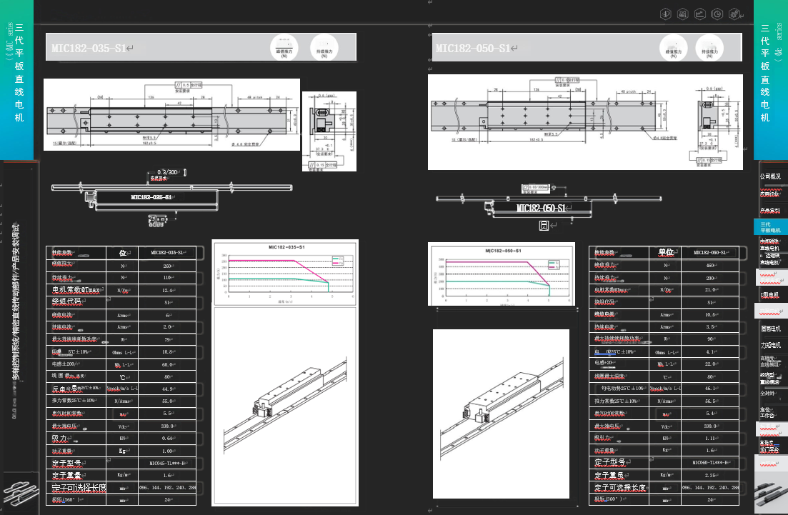788x515 pixels.
Task: Click the value 10.8 in the 035 table
Action: pyautogui.click(x=167, y=352)
